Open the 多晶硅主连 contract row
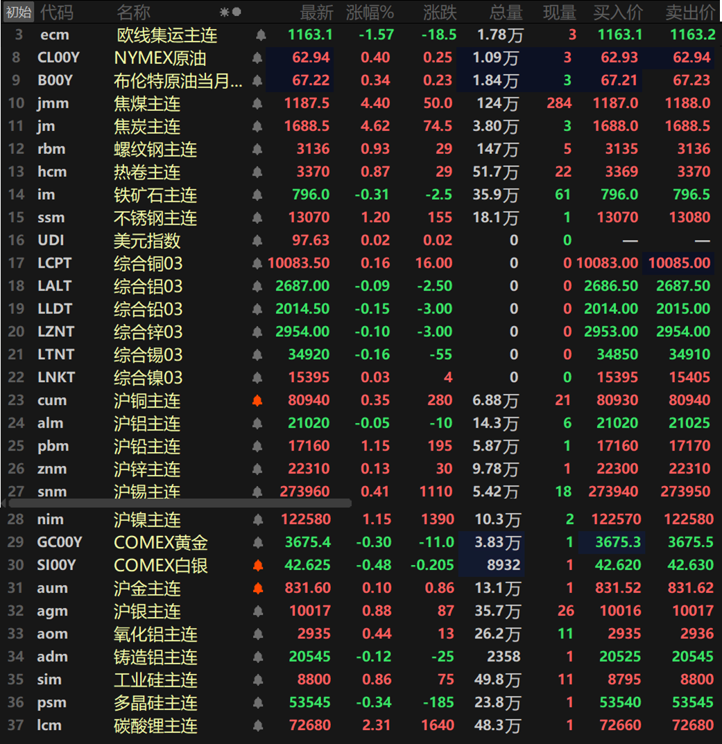This screenshot has width=722, height=744. pos(155,703)
